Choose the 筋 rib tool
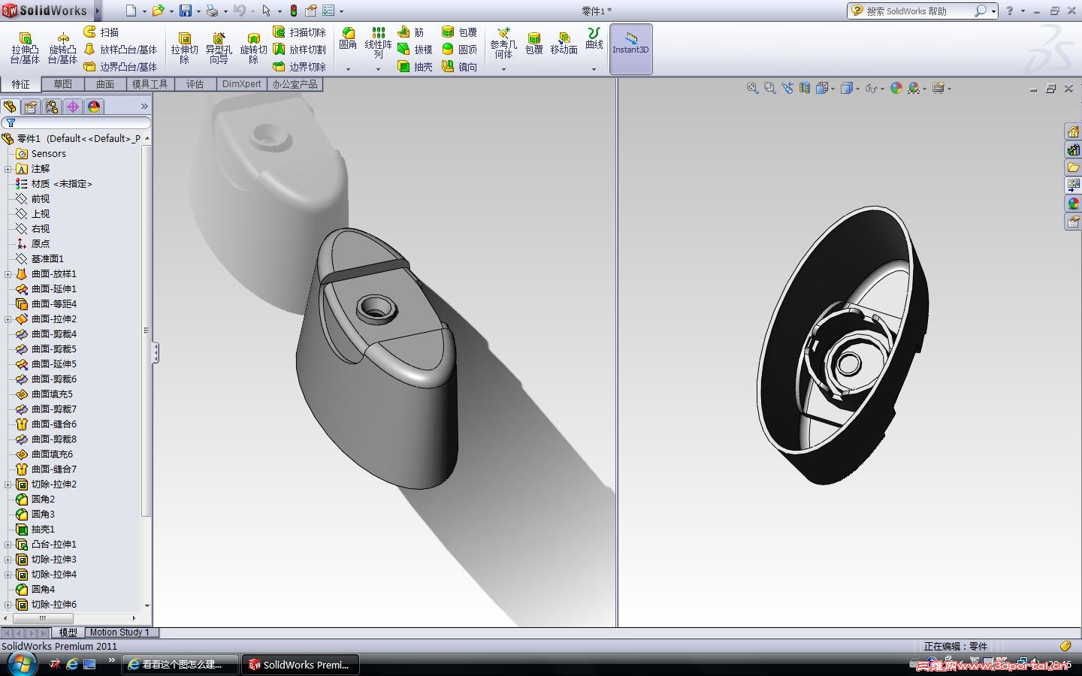This screenshot has height=676, width=1082. point(411,32)
